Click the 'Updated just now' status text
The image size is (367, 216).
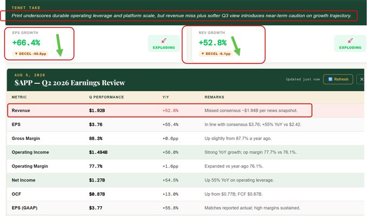click(303, 79)
